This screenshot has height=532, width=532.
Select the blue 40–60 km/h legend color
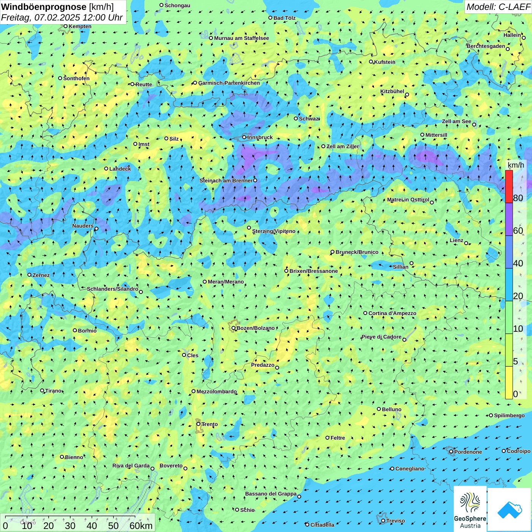(509, 252)
